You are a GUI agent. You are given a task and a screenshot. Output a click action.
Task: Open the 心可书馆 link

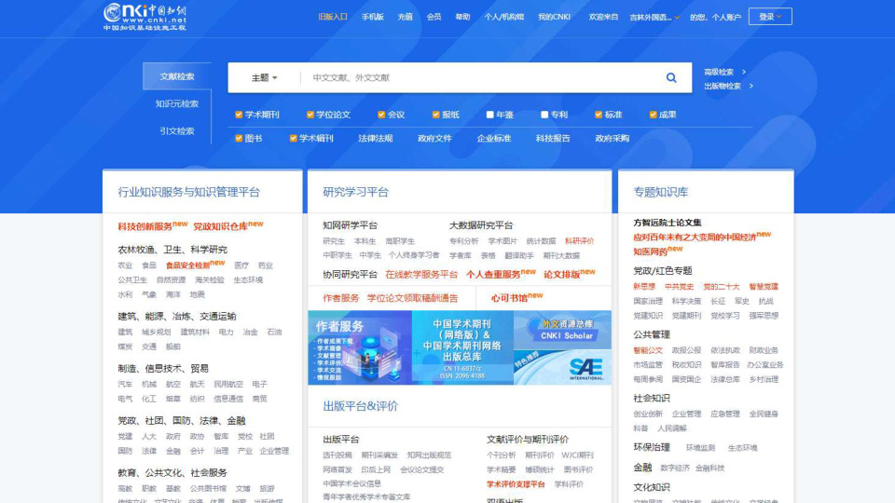[x=509, y=298]
